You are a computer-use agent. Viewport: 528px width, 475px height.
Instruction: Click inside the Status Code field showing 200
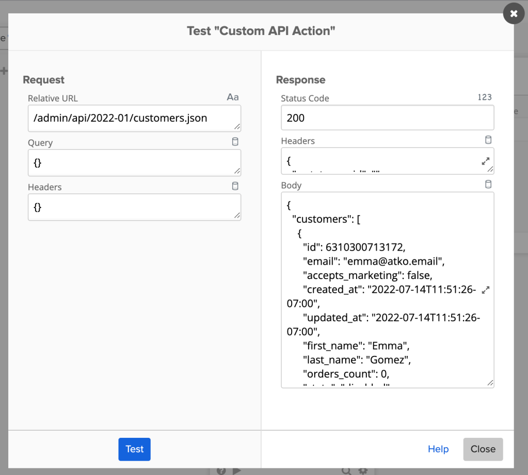click(387, 118)
